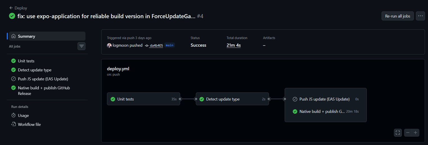The image size is (428, 145).
Task: Click the back arrow next to Deploy
Action: [x=11, y=8]
